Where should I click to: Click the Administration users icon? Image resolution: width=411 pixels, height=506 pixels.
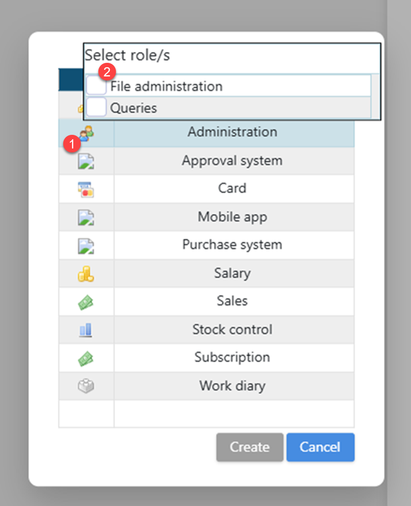coord(87,133)
